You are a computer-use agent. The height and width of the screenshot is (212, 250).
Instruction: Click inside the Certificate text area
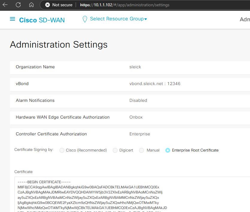[x=132, y=195]
